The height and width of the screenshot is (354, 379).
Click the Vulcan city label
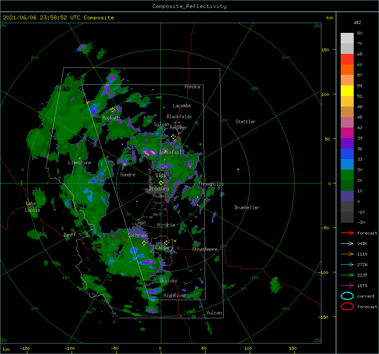[214, 313]
